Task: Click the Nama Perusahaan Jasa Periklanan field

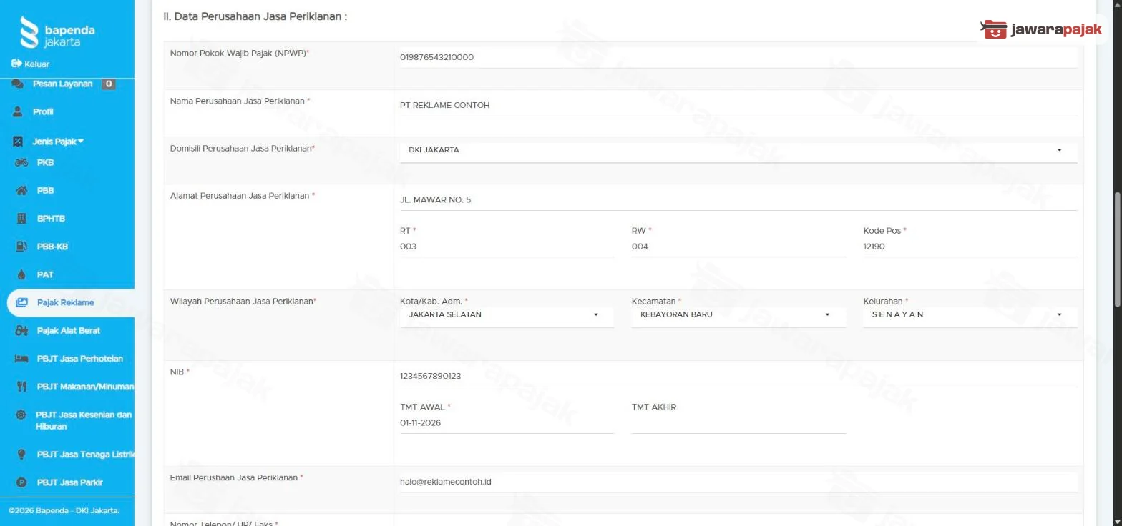Action: (x=738, y=105)
